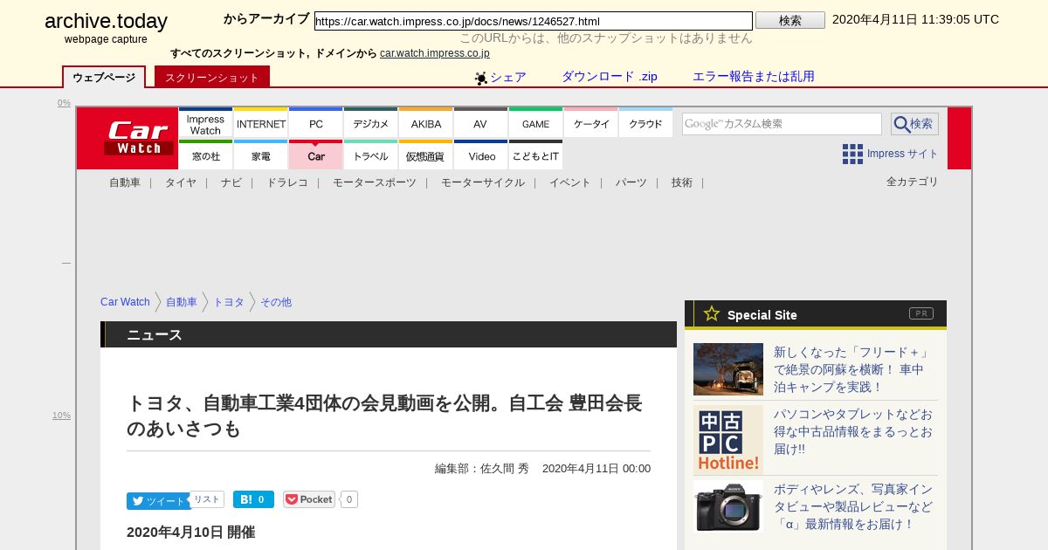Open the こどもとIT tile

[x=536, y=155]
